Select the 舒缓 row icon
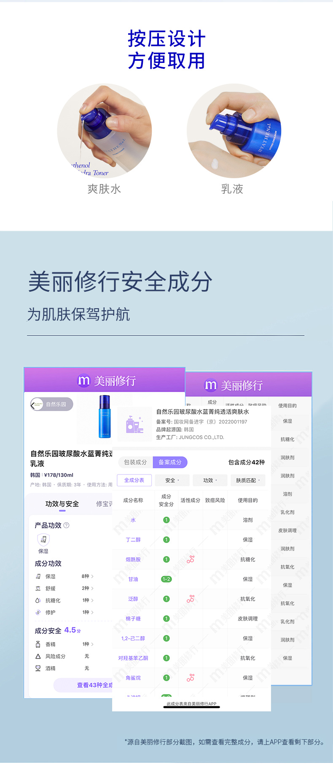Viewport: 333px width, 765px height. click(38, 588)
